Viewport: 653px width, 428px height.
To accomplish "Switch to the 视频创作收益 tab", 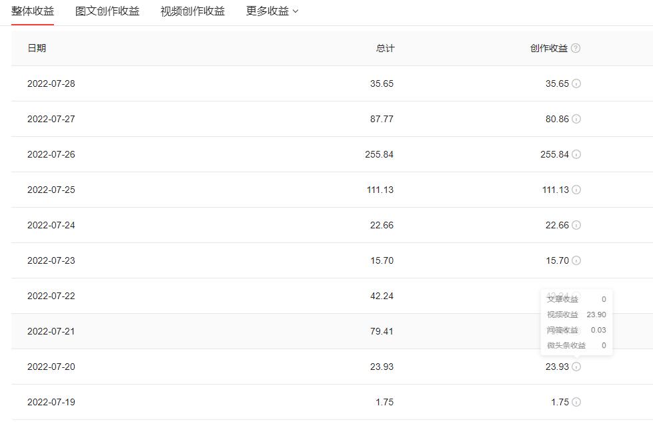I will 191,11.
